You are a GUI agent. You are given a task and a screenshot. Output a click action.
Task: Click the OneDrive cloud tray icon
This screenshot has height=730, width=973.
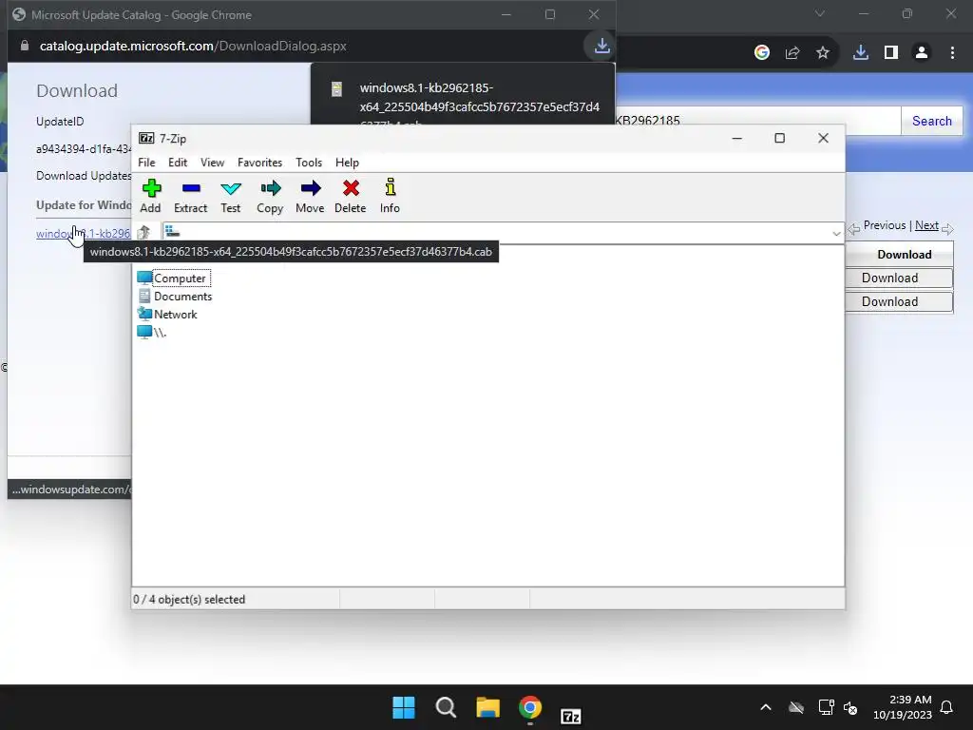[796, 707]
